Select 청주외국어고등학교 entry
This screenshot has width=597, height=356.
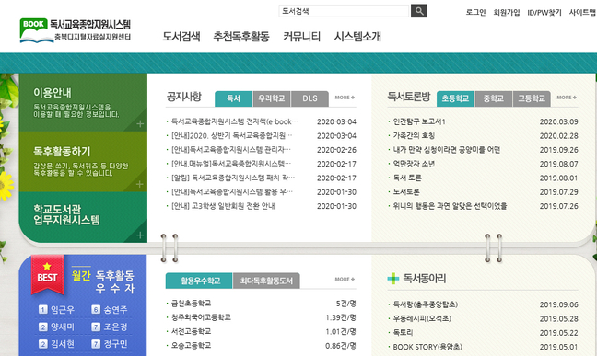[x=201, y=317]
